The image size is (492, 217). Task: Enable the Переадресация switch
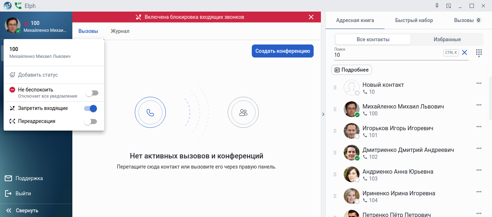(x=90, y=122)
